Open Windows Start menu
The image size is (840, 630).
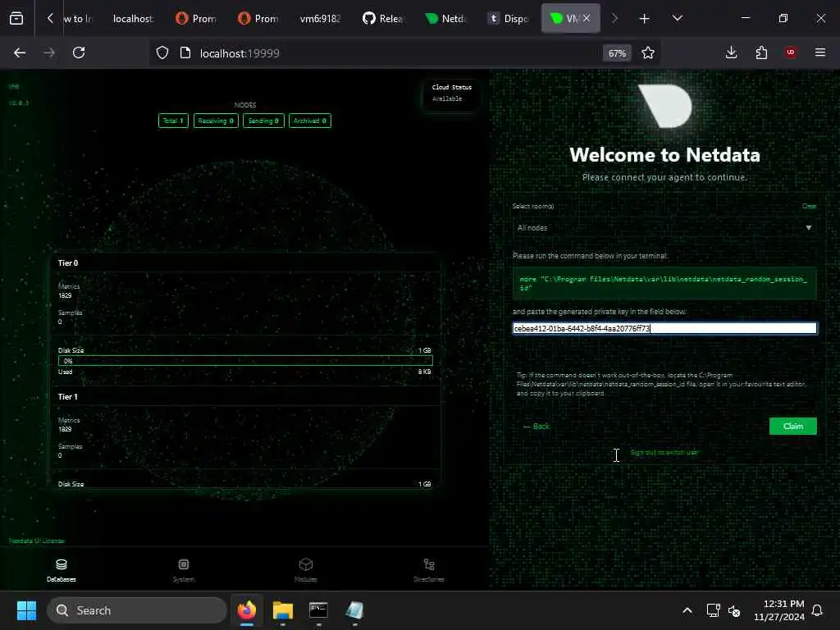point(26,610)
